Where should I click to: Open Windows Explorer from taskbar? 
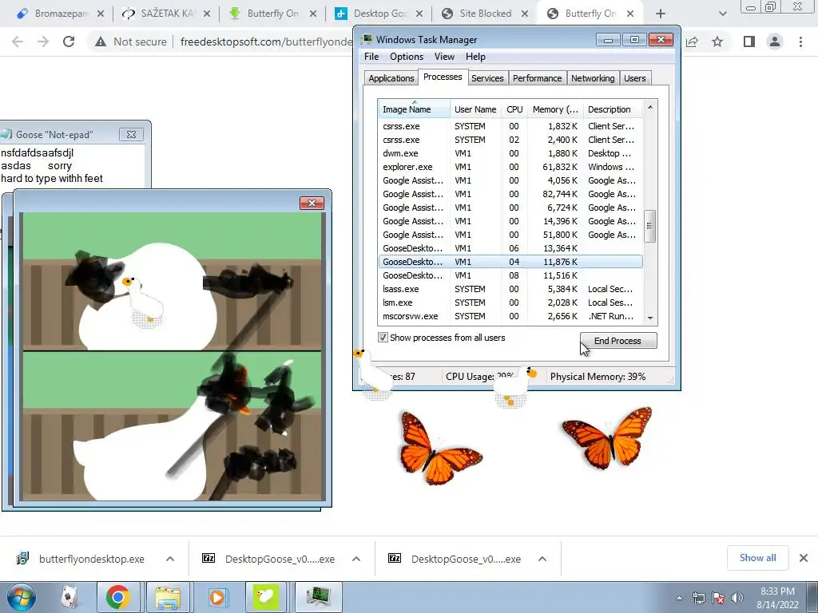pyautogui.click(x=168, y=597)
